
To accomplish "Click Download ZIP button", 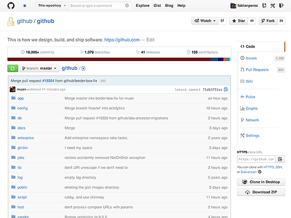I will (261, 192).
